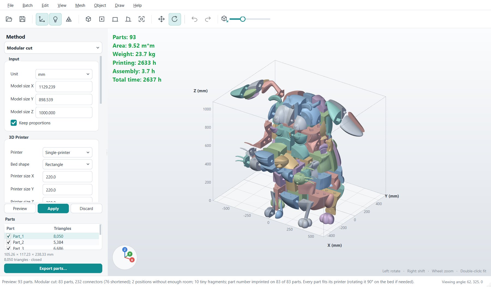Fit model to view icon

point(142,19)
